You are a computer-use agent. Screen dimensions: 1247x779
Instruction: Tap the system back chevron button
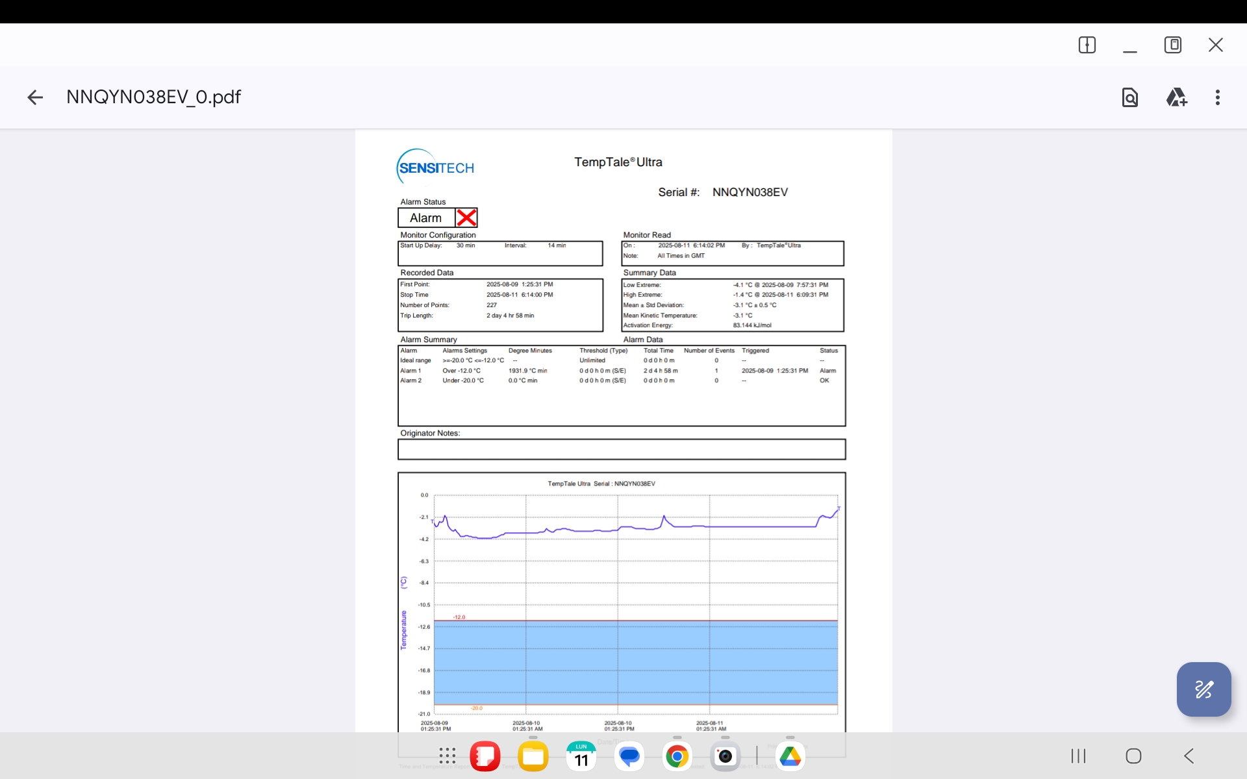[x=1189, y=756]
